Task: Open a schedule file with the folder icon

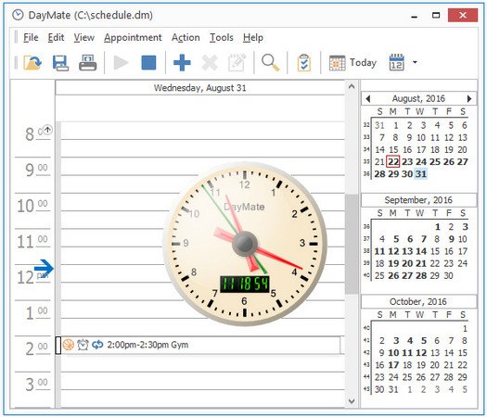Action: 32,63
